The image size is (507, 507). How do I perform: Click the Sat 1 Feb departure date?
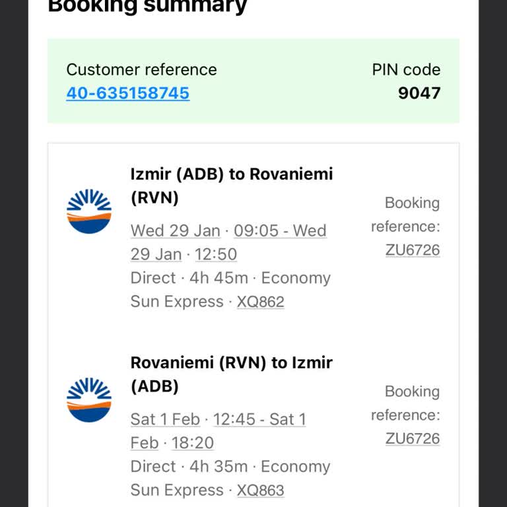pyautogui.click(x=165, y=419)
